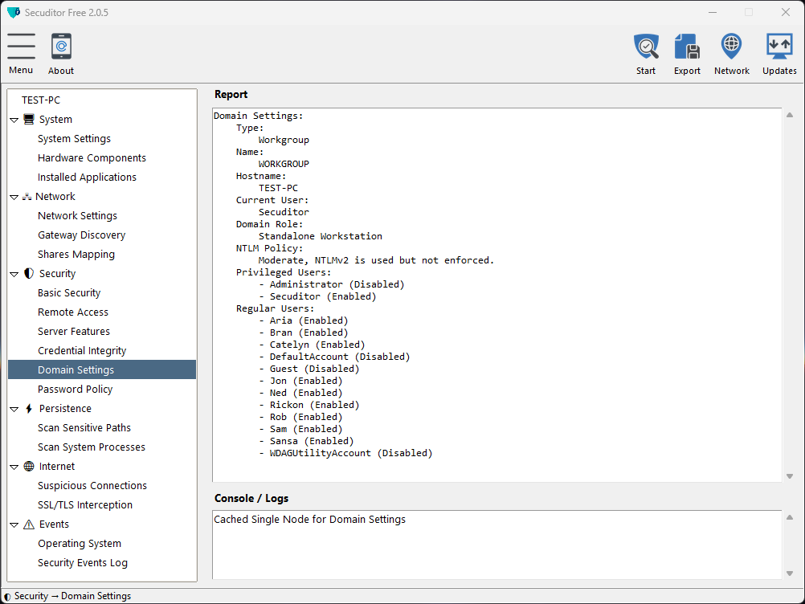805x604 pixels.
Task: Select Gateway Discovery item
Action: pyautogui.click(x=81, y=235)
